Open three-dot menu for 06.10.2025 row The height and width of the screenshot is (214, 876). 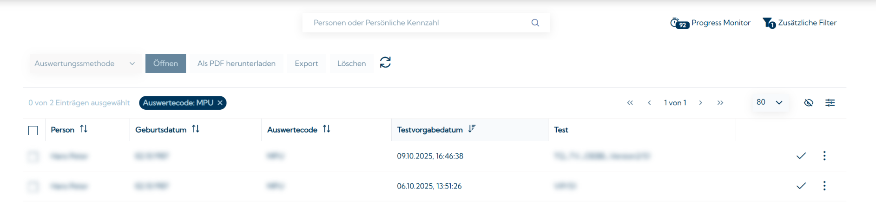pyautogui.click(x=824, y=186)
